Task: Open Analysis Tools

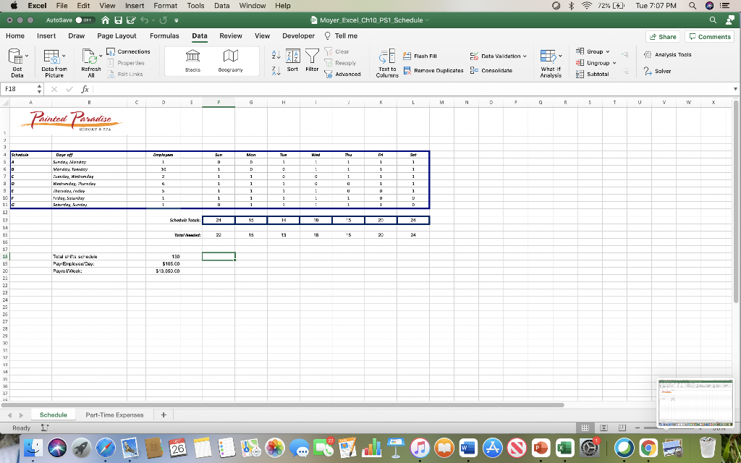Action: coord(667,55)
